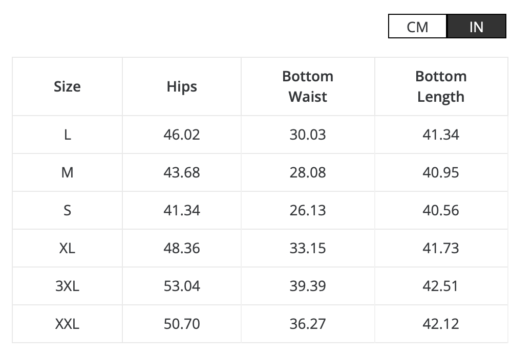This screenshot has height=356, width=511.
Task: Click bottom length value 42.12
Action: pos(441,324)
